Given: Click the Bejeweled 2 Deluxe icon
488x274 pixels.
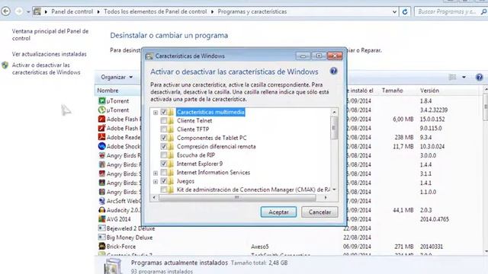Looking at the screenshot, I should tap(101, 228).
